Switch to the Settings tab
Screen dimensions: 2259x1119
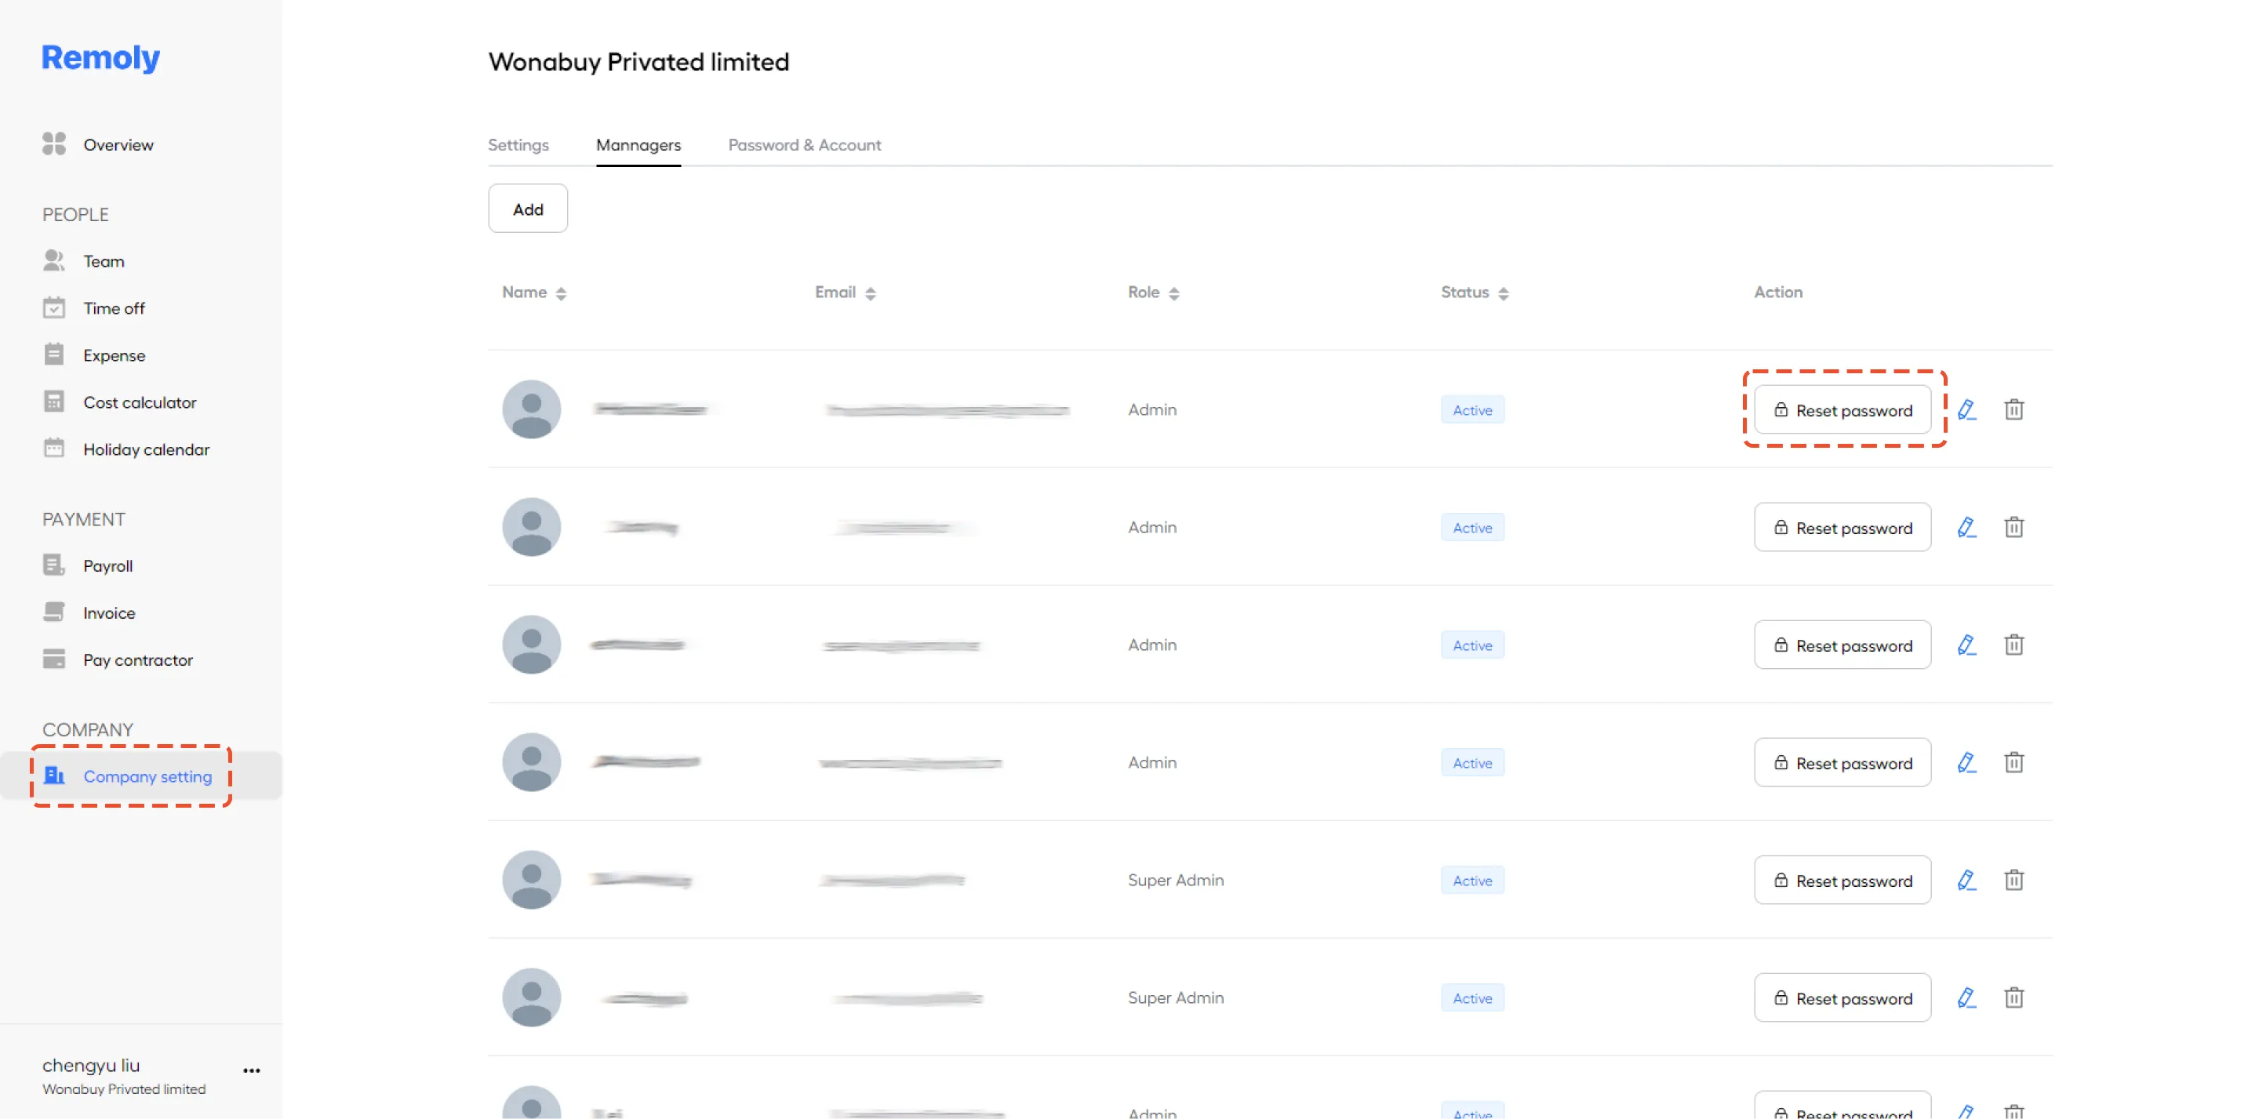click(518, 145)
